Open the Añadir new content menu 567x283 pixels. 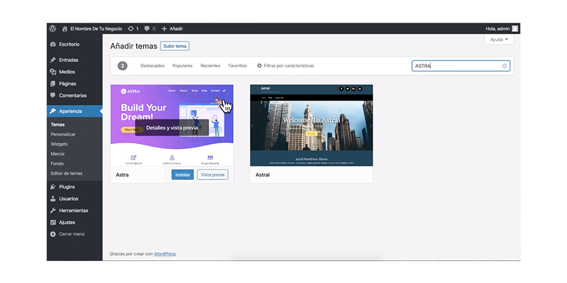click(172, 28)
